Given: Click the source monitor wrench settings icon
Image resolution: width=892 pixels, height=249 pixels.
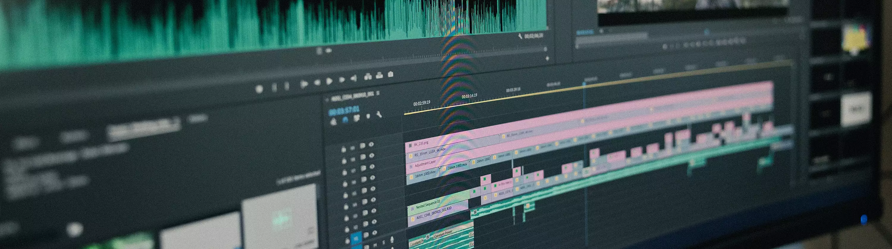Looking at the screenshot, I should click(520, 36).
